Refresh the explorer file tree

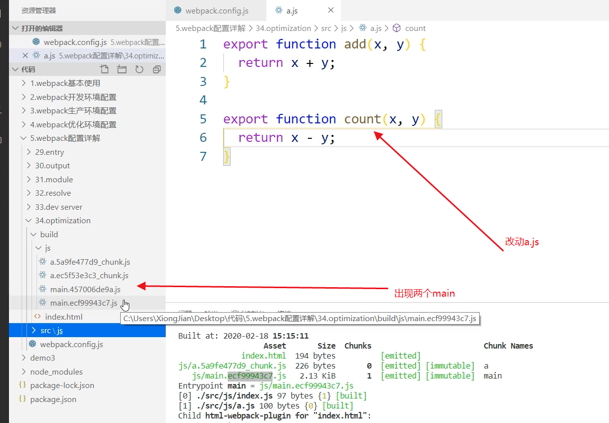[139, 69]
